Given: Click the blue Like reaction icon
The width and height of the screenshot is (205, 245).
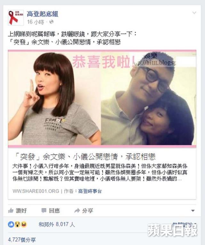Looking at the screenshot, I should (11, 225).
